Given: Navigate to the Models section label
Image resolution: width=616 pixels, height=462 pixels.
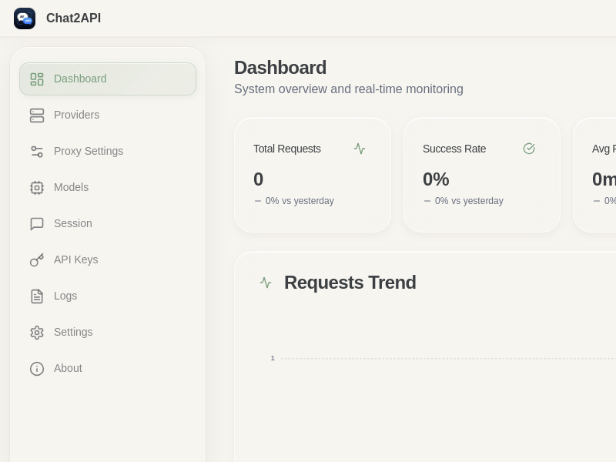Looking at the screenshot, I should point(71,187).
